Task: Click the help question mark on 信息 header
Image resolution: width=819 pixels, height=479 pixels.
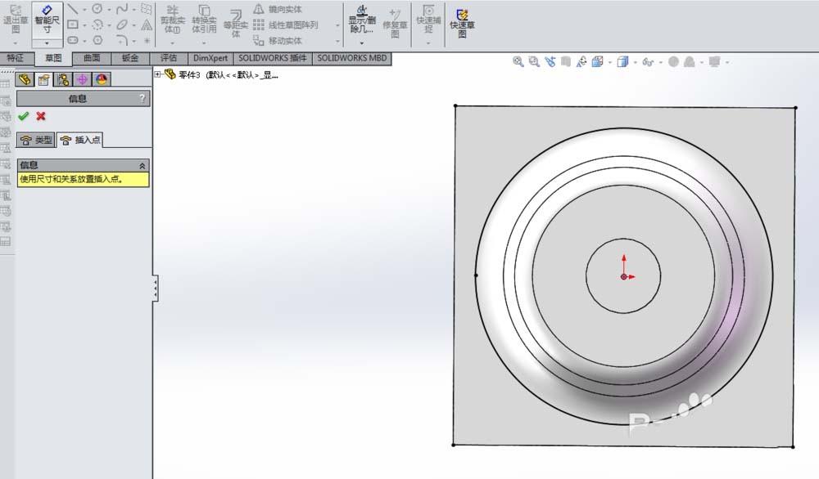Action: point(143,98)
